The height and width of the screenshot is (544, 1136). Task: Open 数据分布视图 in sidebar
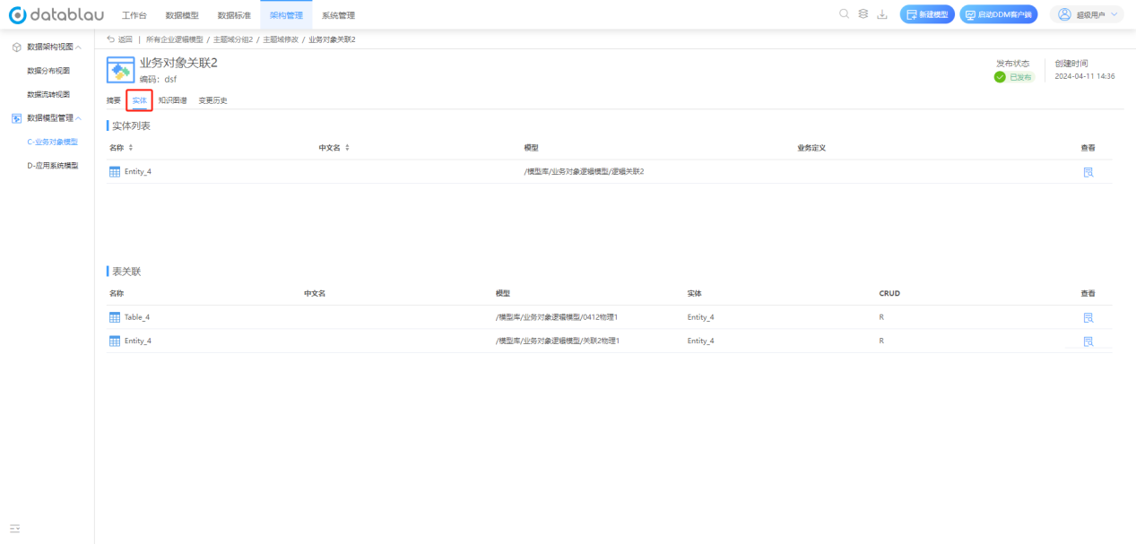pos(48,71)
